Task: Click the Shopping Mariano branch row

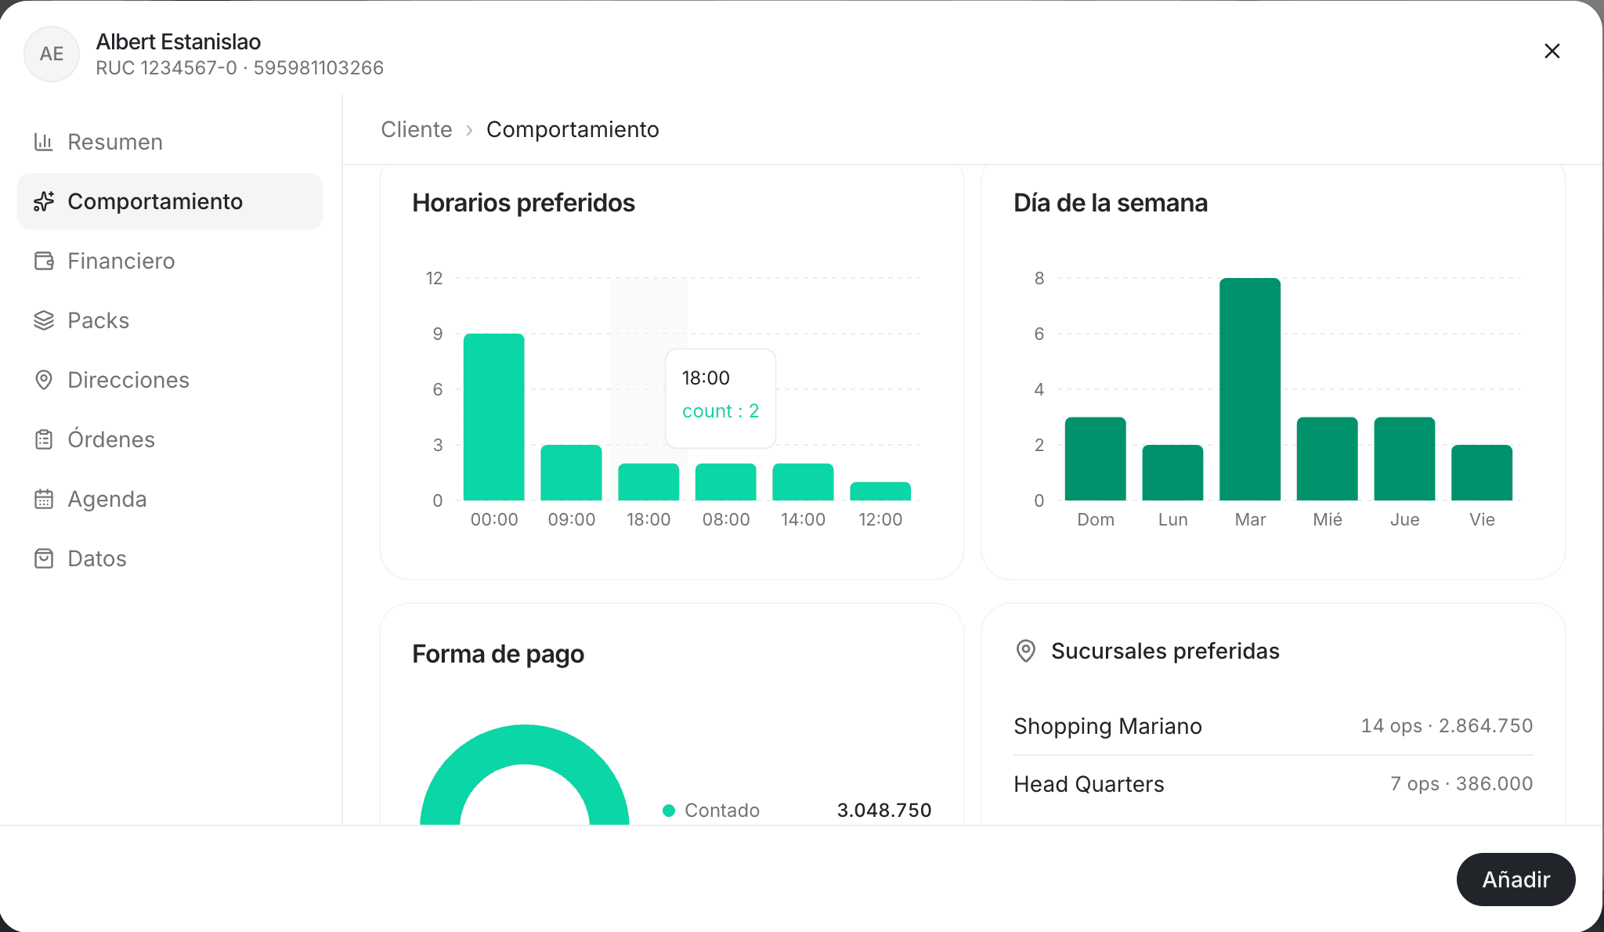Action: click(1273, 726)
